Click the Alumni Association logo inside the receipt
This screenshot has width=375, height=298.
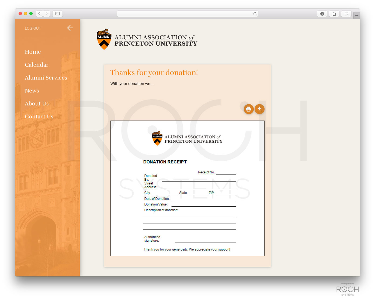coord(187,138)
